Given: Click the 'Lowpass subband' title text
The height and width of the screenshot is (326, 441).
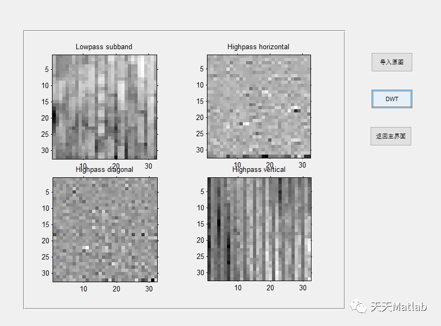Looking at the screenshot, I should (x=104, y=46).
